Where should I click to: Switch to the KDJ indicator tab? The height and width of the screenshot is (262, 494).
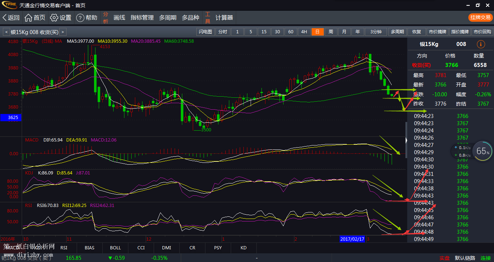coord(38,248)
